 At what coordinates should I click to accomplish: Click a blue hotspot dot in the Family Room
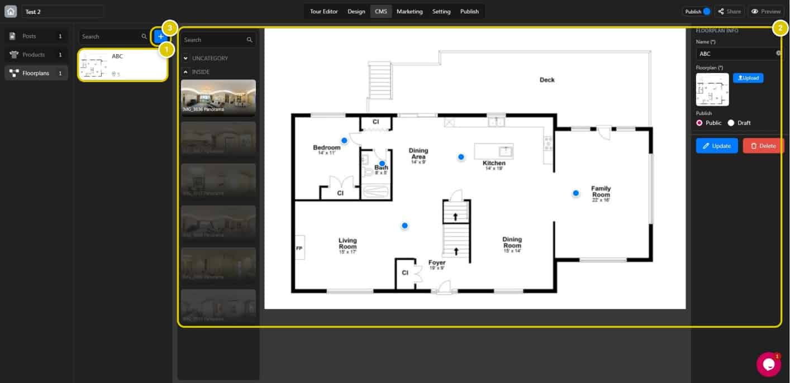point(576,193)
